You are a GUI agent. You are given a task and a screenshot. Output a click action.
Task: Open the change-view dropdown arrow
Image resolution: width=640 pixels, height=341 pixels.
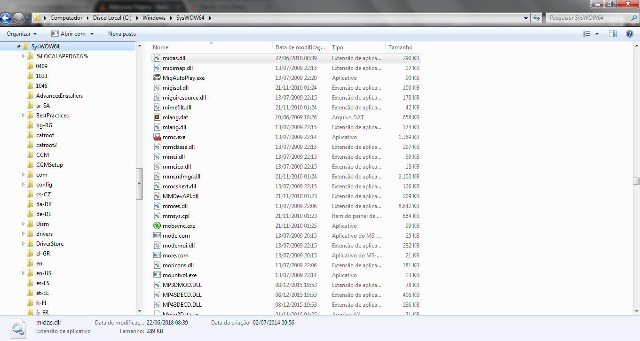pos(595,33)
